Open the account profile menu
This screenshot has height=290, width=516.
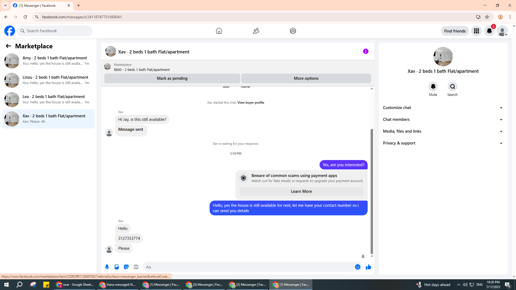click(502, 31)
